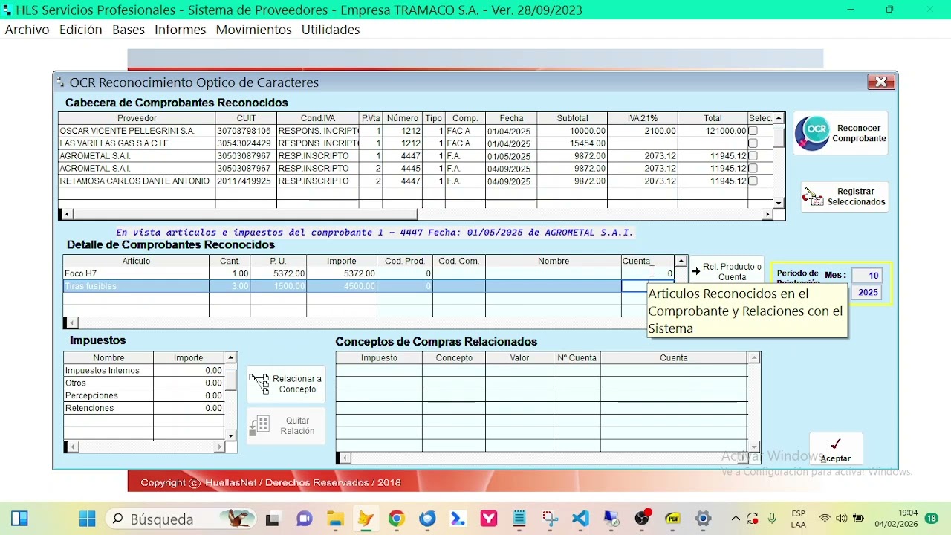Click Detalle table scrollbar up arrow
This screenshot has width=951, height=535.
681,261
